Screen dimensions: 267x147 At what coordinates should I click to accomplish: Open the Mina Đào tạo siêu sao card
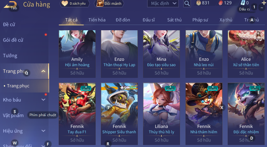162,54
